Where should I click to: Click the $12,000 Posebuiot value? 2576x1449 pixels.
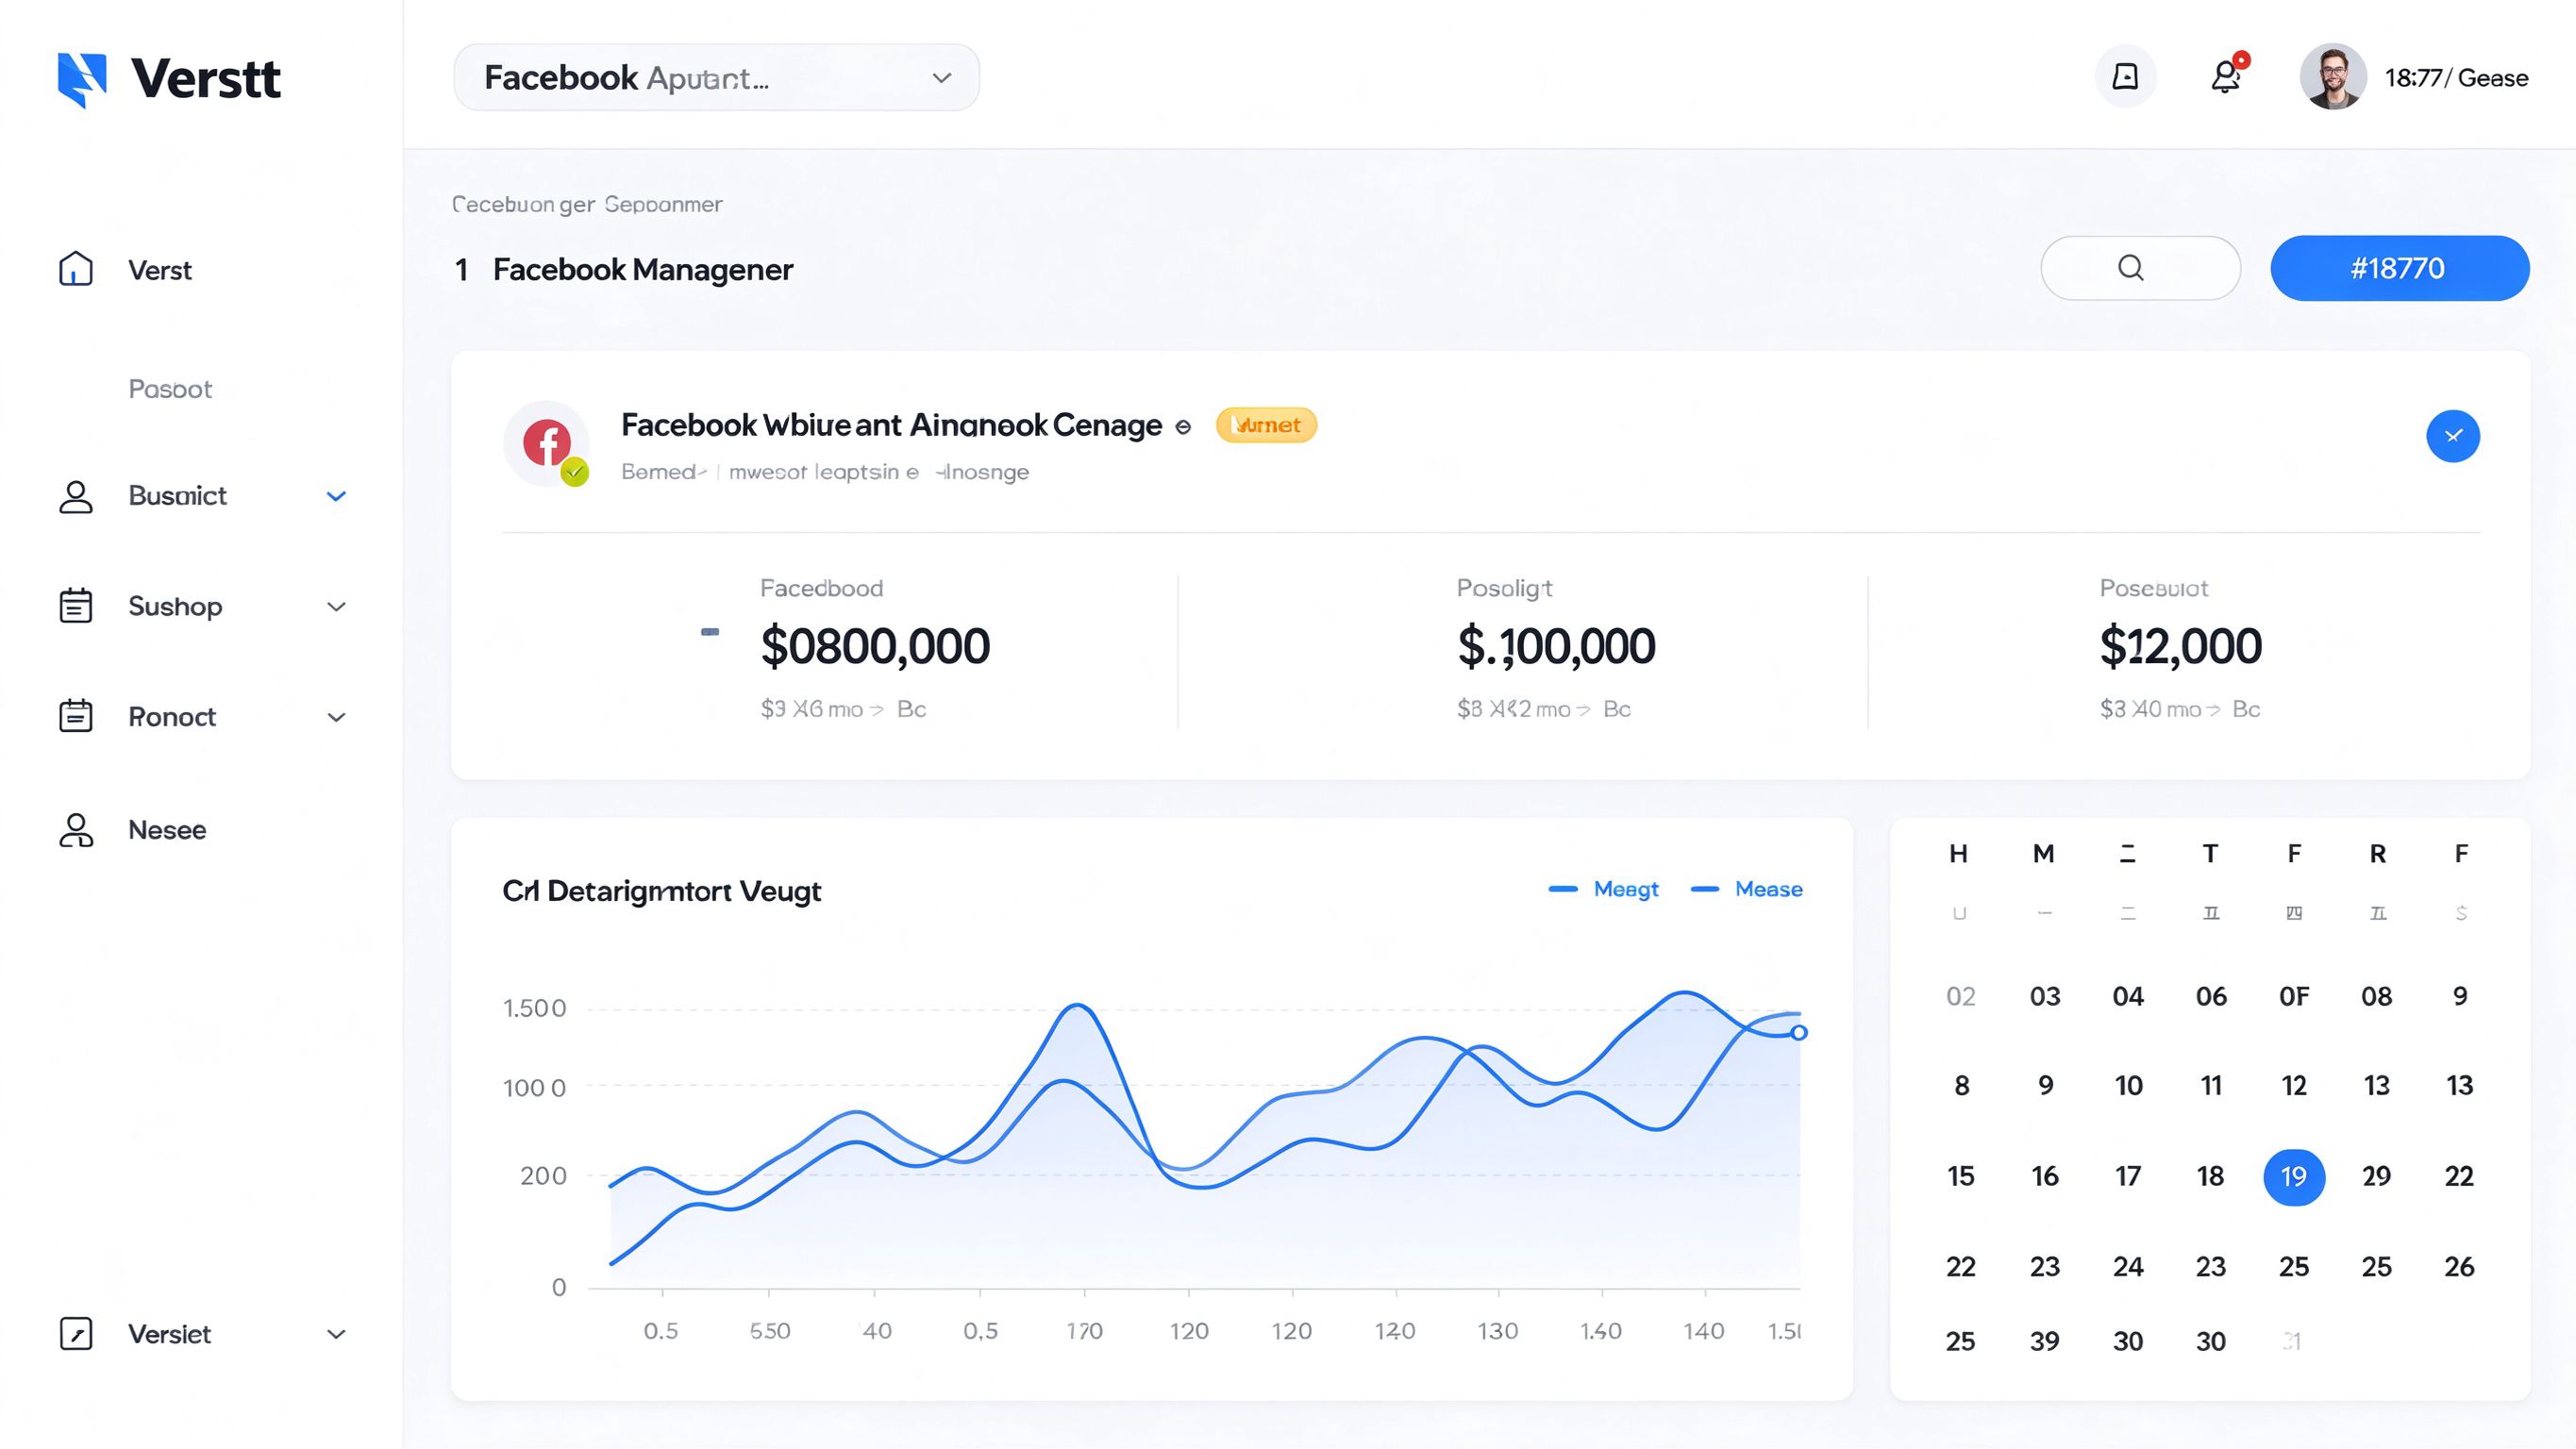point(2180,646)
